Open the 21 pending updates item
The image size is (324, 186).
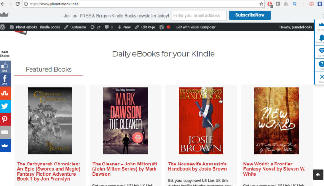[x=95, y=27]
